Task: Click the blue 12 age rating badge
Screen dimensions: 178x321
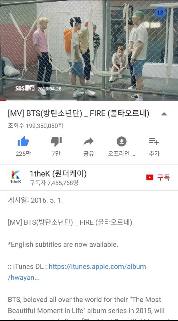Action: coord(160,12)
